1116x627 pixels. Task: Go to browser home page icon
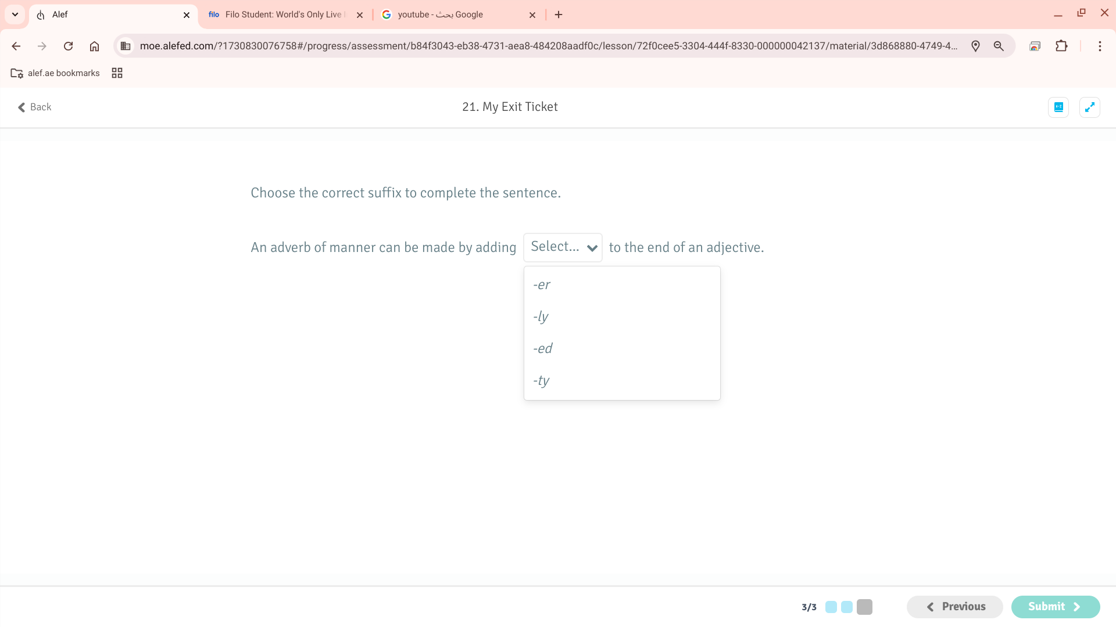(94, 46)
